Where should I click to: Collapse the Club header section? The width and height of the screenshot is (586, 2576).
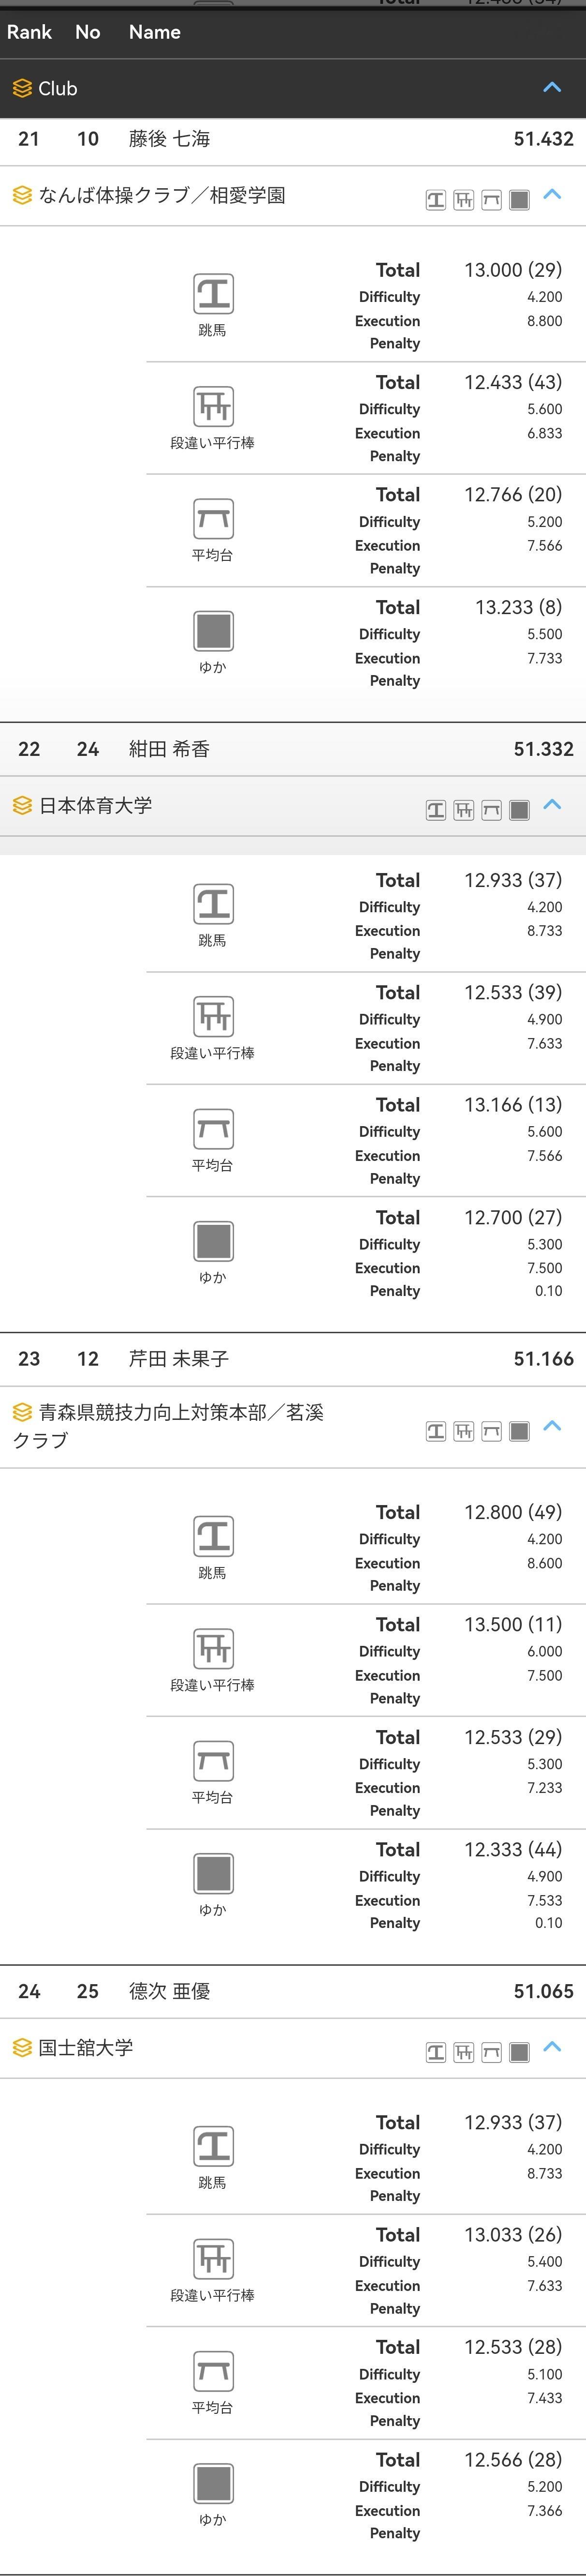pyautogui.click(x=552, y=88)
